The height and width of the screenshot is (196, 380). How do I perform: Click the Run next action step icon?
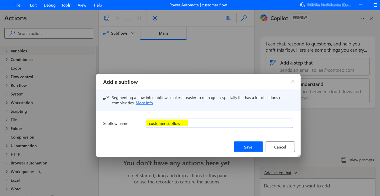[138, 18]
